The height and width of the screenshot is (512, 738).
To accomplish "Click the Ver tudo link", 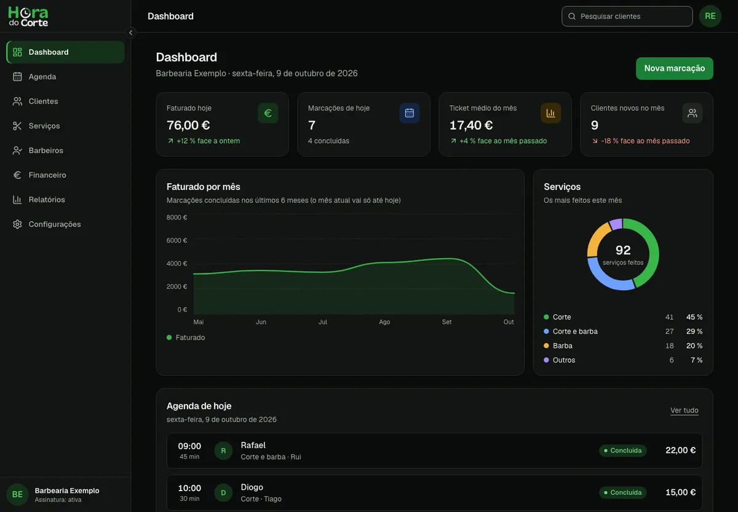I will [x=684, y=411].
